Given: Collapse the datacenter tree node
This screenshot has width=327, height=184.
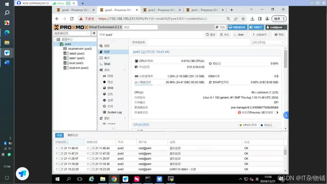Looking at the screenshot, I should pos(55,39).
